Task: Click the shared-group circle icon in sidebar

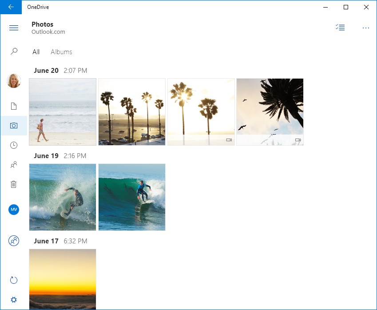Action: (13, 241)
